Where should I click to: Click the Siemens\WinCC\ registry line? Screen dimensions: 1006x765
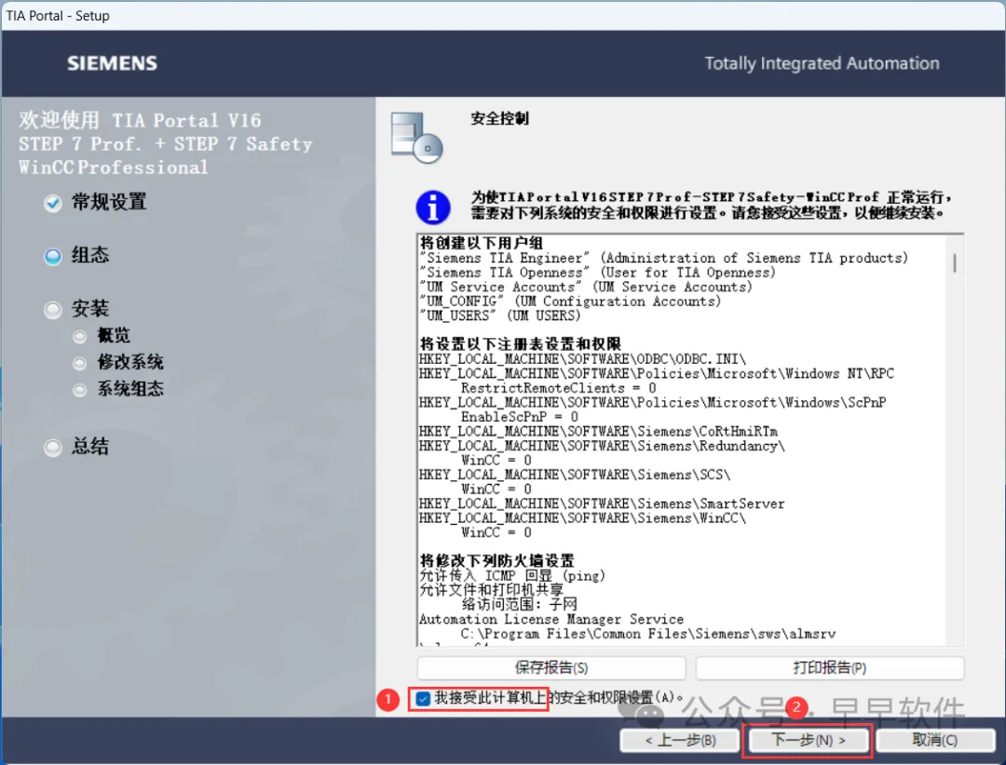click(x=582, y=518)
